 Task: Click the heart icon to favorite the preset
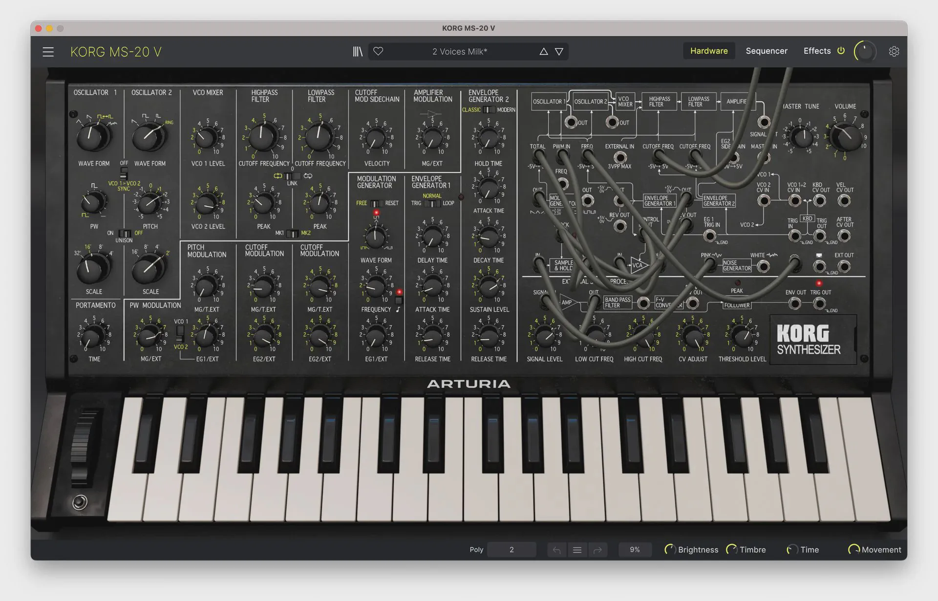pyautogui.click(x=378, y=51)
